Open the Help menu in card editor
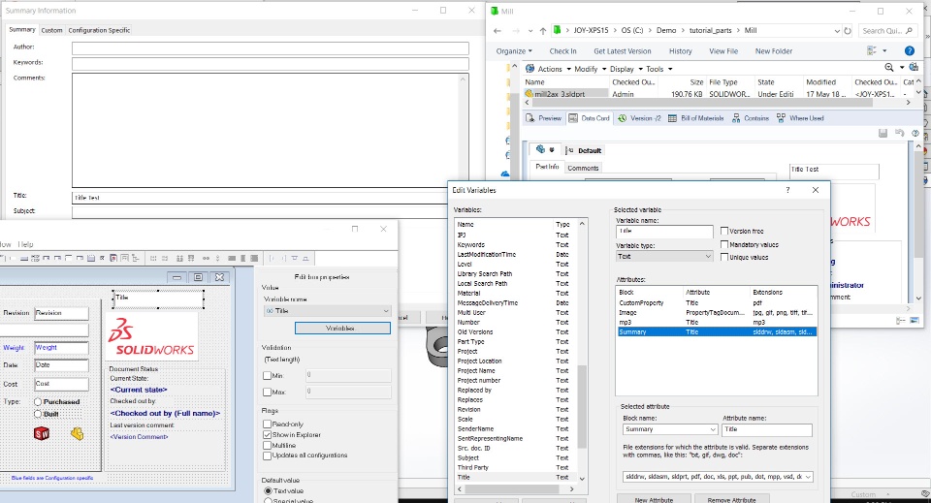 point(25,244)
